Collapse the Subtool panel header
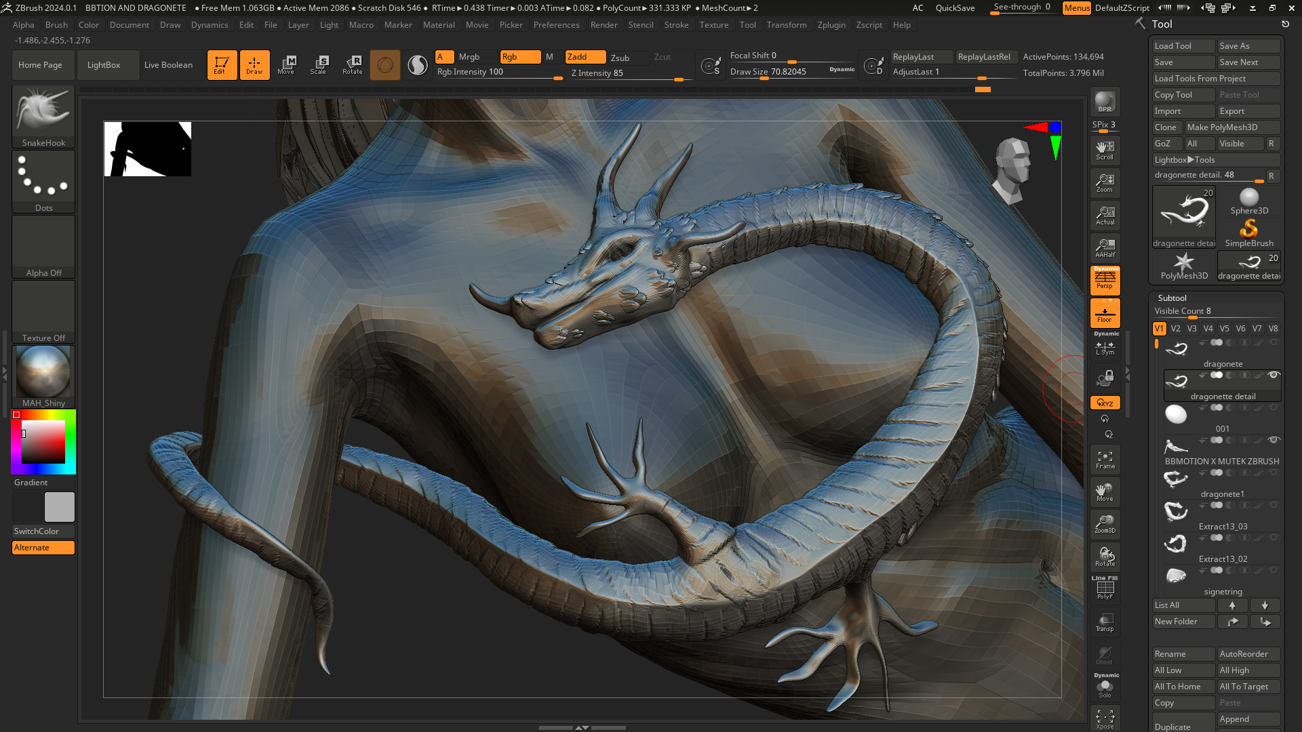1302x732 pixels. click(x=1172, y=298)
